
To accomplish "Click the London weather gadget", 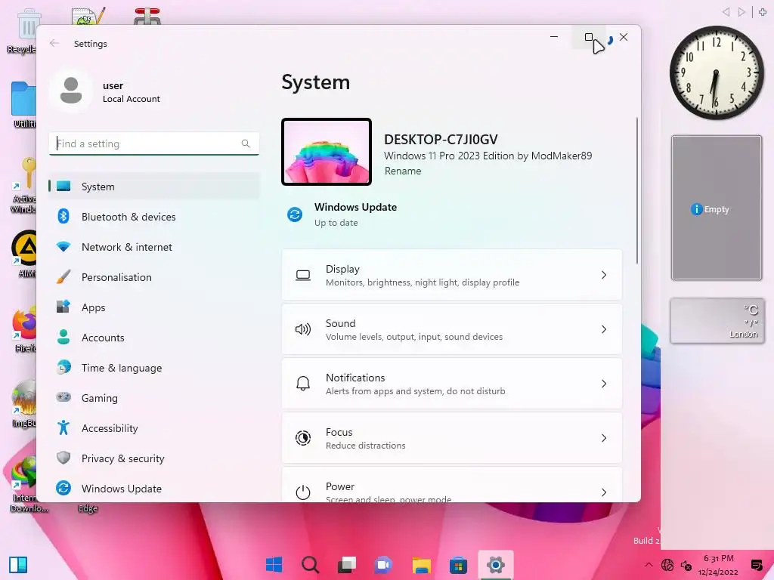I will point(717,320).
